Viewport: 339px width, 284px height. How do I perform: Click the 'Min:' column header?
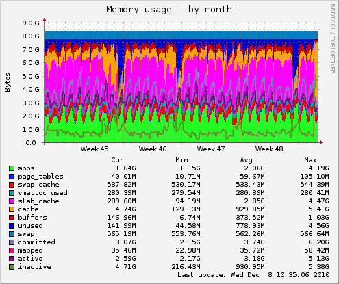coord(183,160)
